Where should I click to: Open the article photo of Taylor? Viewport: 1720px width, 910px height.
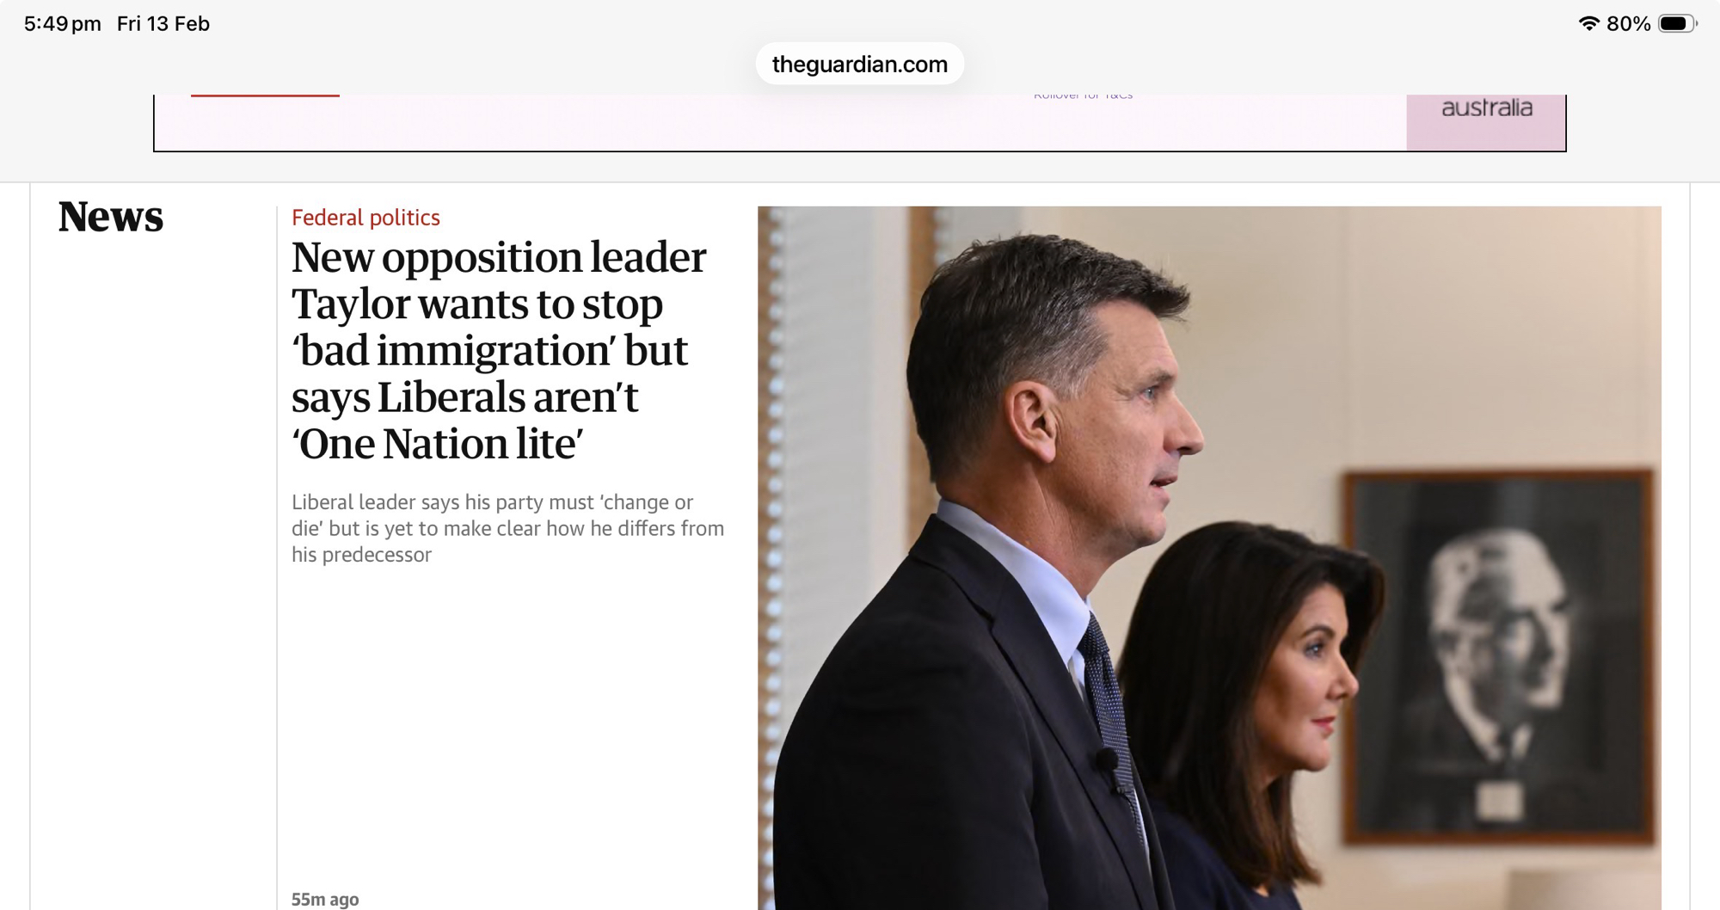tap(1209, 557)
